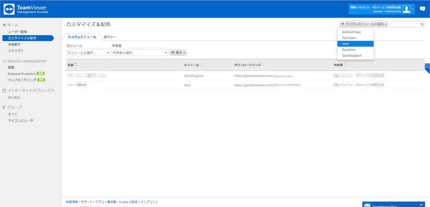This screenshot has height=207, width=430.
Task: Select Full Client from the menu
Action: click(x=355, y=38)
